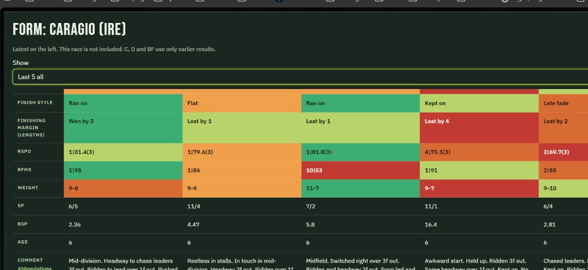Select the weight cell 9-9
Viewport: 588px width, 270px height.
242,188
